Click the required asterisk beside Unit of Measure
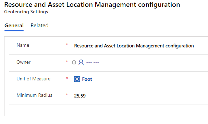The height and width of the screenshot is (124, 208). pos(67,78)
